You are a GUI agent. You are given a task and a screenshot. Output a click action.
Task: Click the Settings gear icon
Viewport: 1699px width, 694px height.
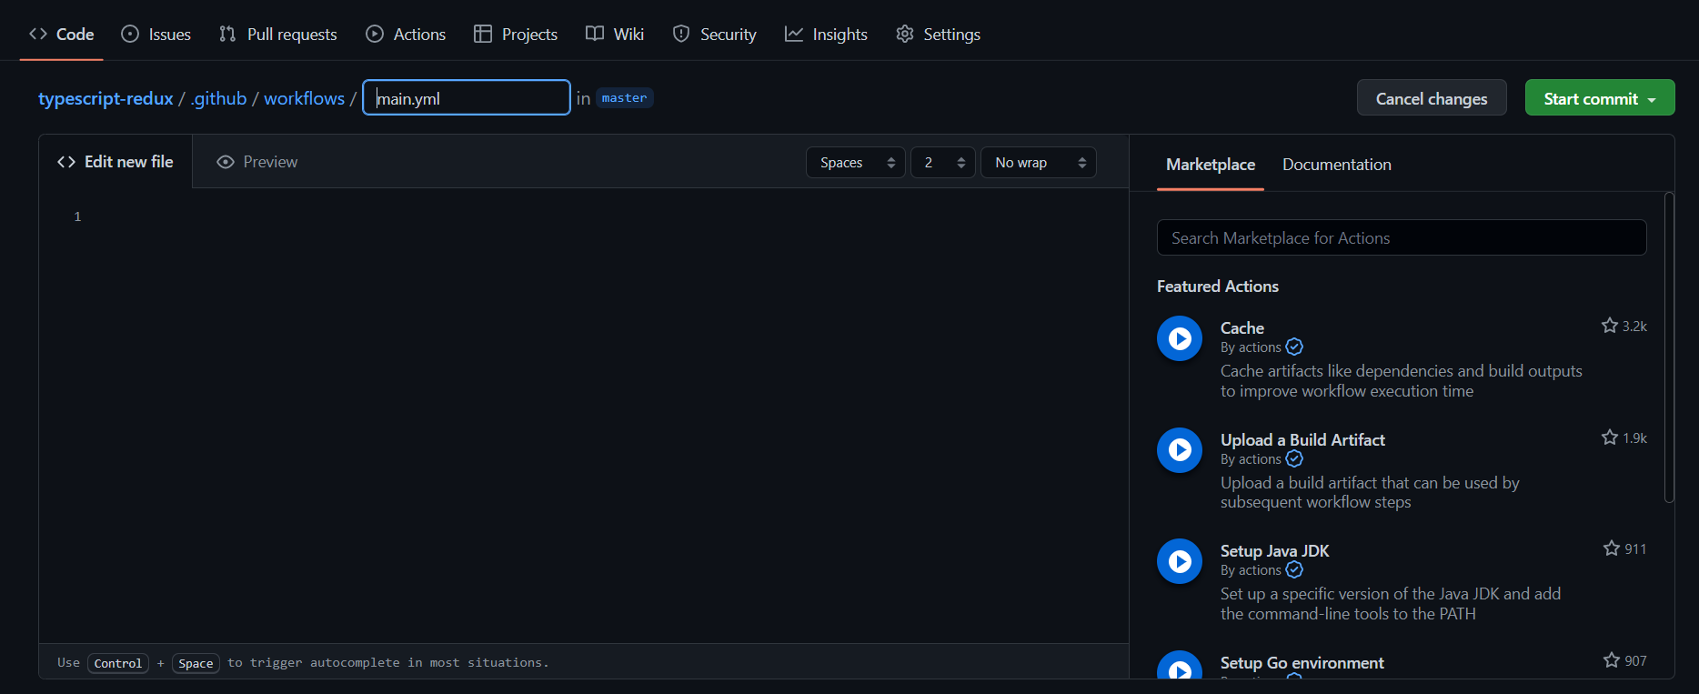[905, 34]
